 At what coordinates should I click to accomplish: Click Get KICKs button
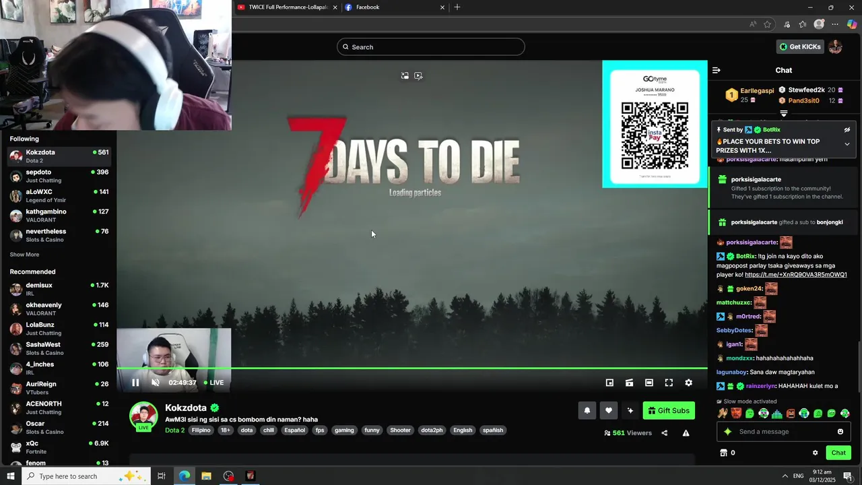tap(800, 46)
